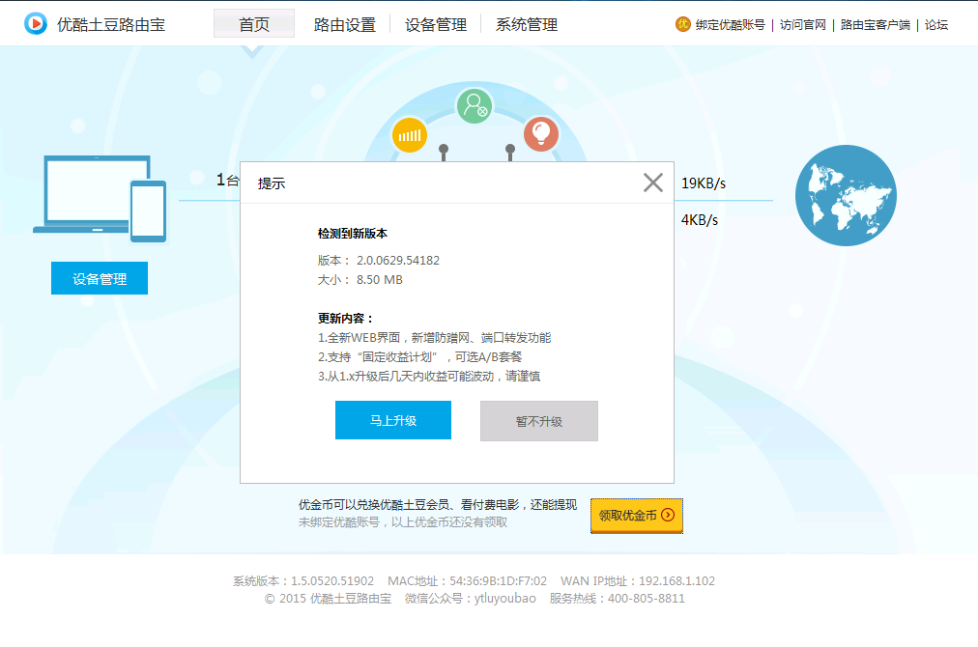This screenshot has height=647, width=978.
Task: Click the size value 8.50 MB
Action: click(380, 280)
